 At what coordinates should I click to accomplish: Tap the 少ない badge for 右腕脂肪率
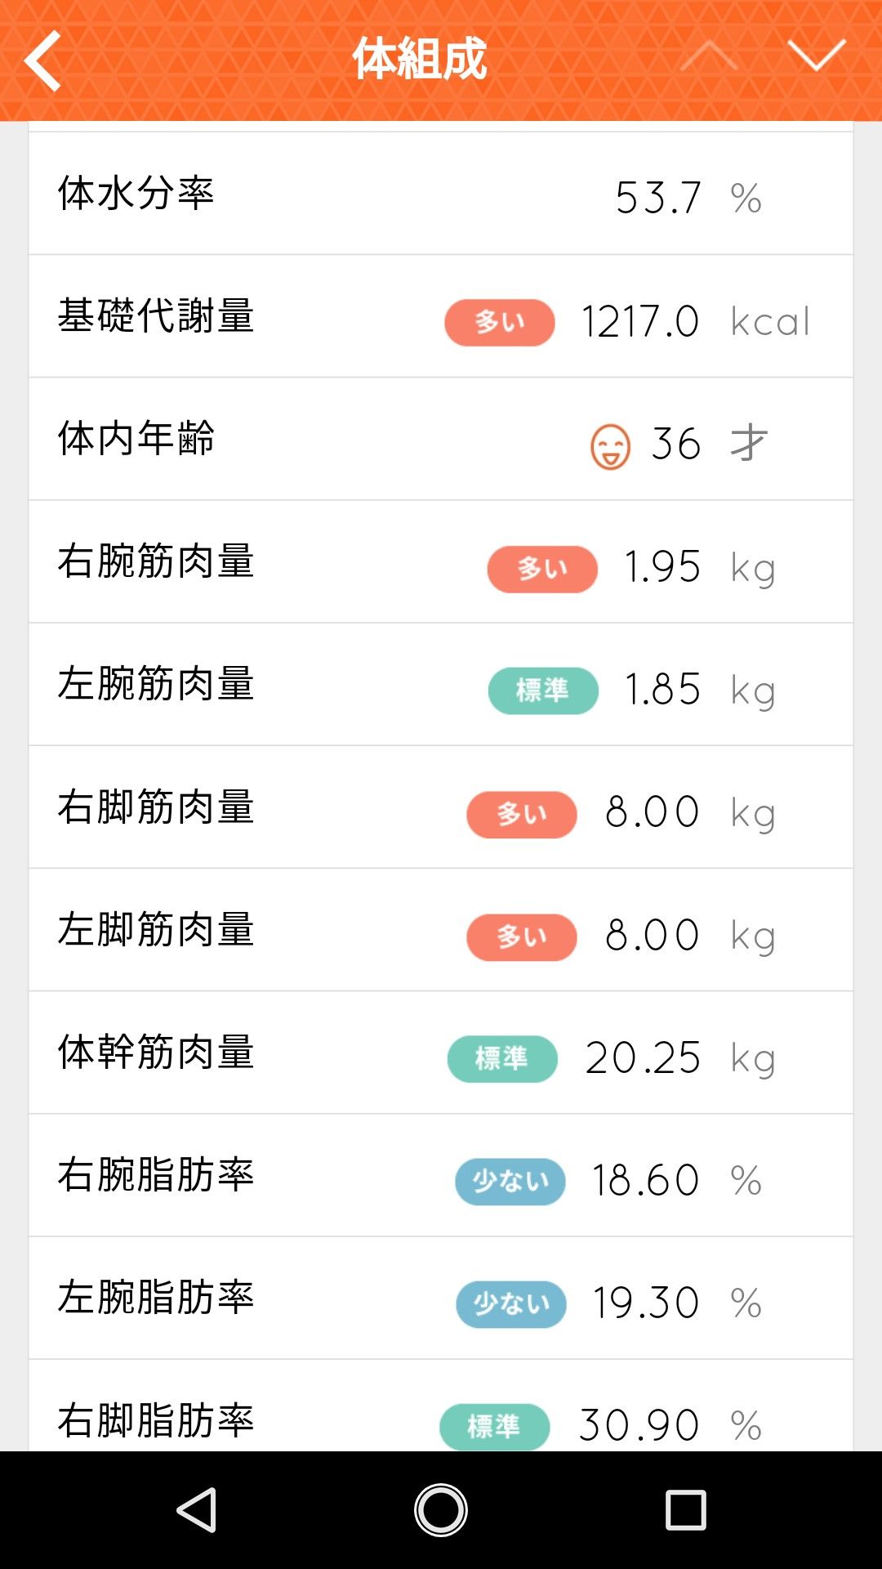pyautogui.click(x=510, y=1181)
